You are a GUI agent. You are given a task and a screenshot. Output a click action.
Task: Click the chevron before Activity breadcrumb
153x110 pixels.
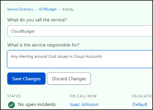[59, 10]
